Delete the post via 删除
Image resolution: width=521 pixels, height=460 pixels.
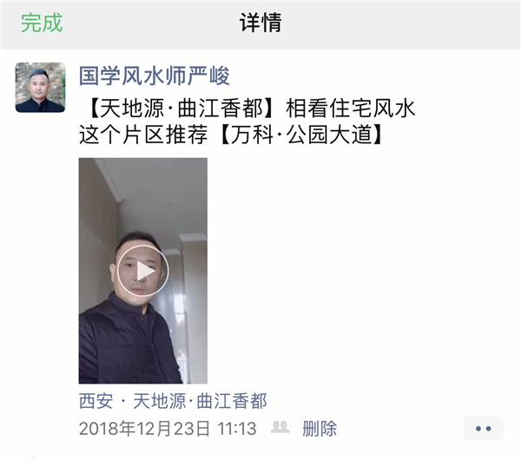point(320,429)
